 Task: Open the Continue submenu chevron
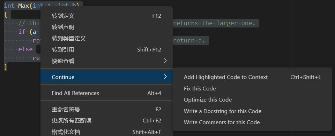click(x=165, y=77)
